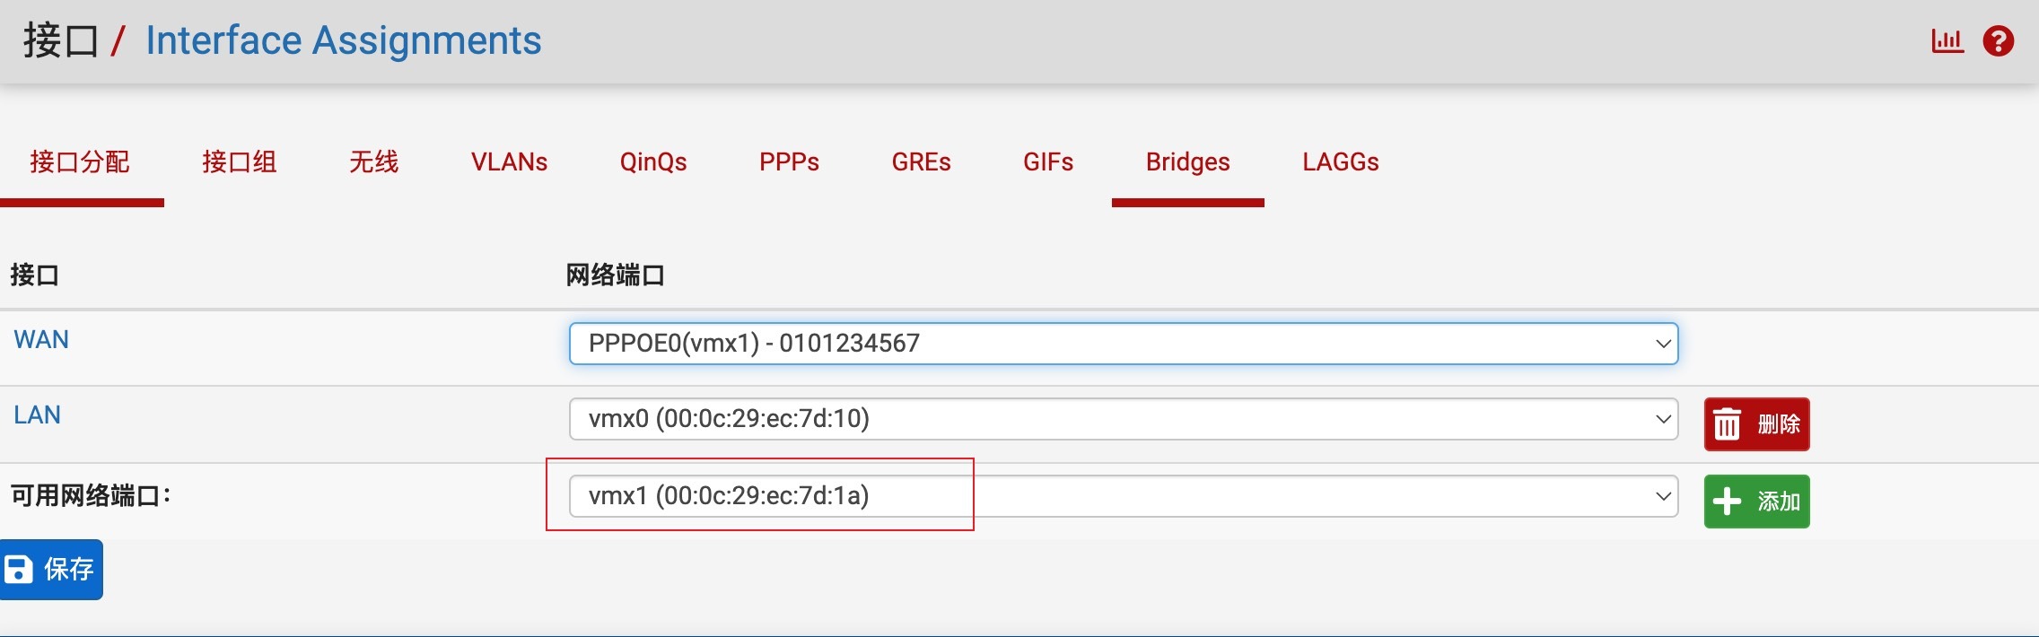The height and width of the screenshot is (637, 2039).
Task: Open the 无线 tab
Action: click(373, 162)
